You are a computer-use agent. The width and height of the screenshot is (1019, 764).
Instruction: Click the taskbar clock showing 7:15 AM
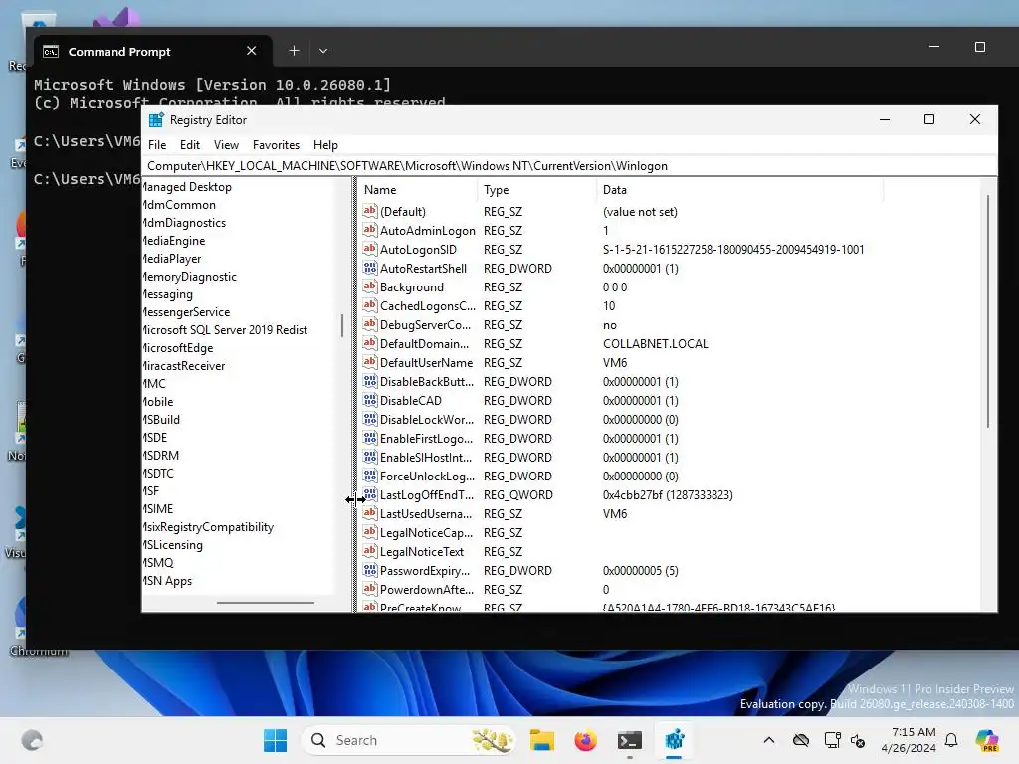(x=909, y=740)
